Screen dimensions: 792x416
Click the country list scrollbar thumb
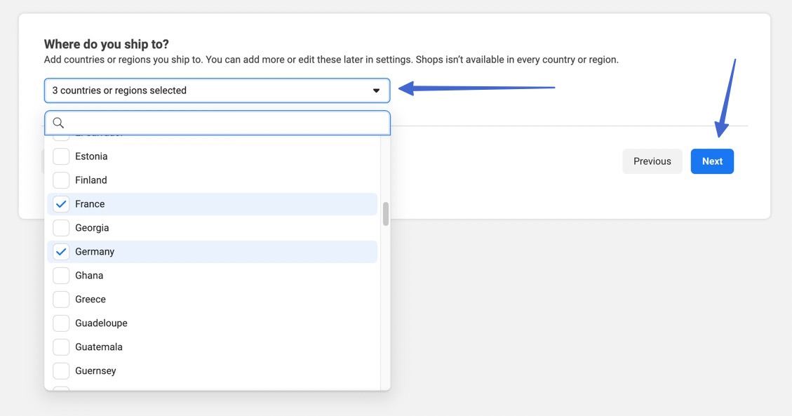point(385,213)
